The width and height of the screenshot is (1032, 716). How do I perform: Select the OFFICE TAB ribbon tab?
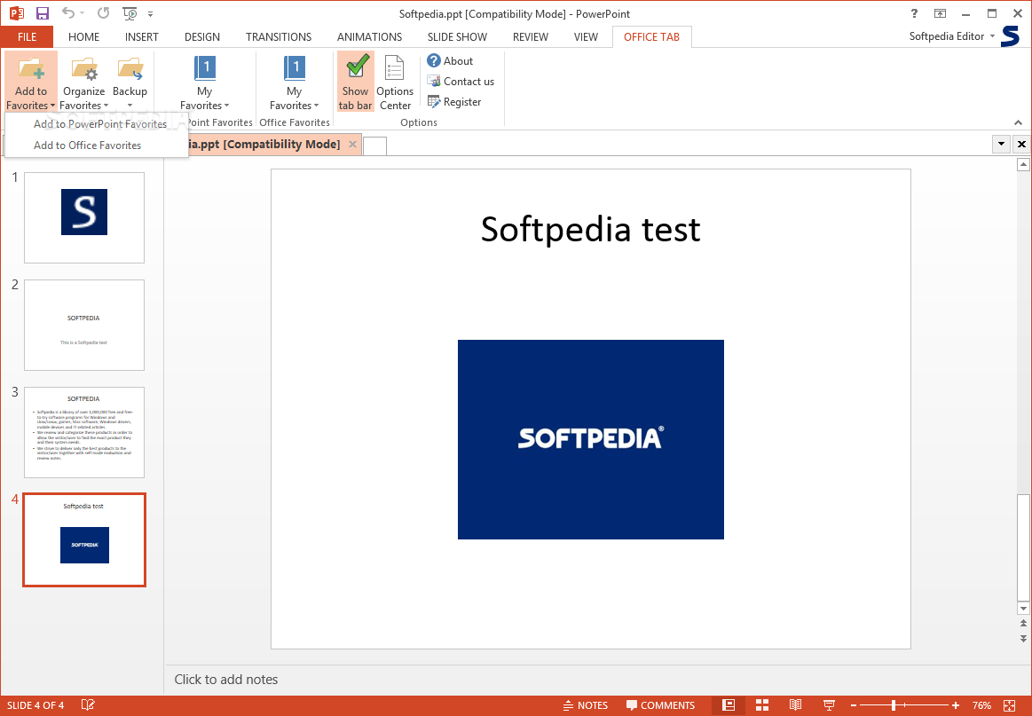click(651, 37)
